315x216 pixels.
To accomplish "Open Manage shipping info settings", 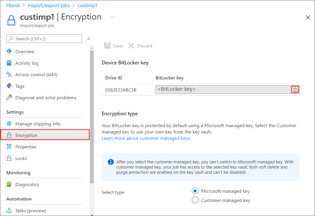I will point(37,124).
